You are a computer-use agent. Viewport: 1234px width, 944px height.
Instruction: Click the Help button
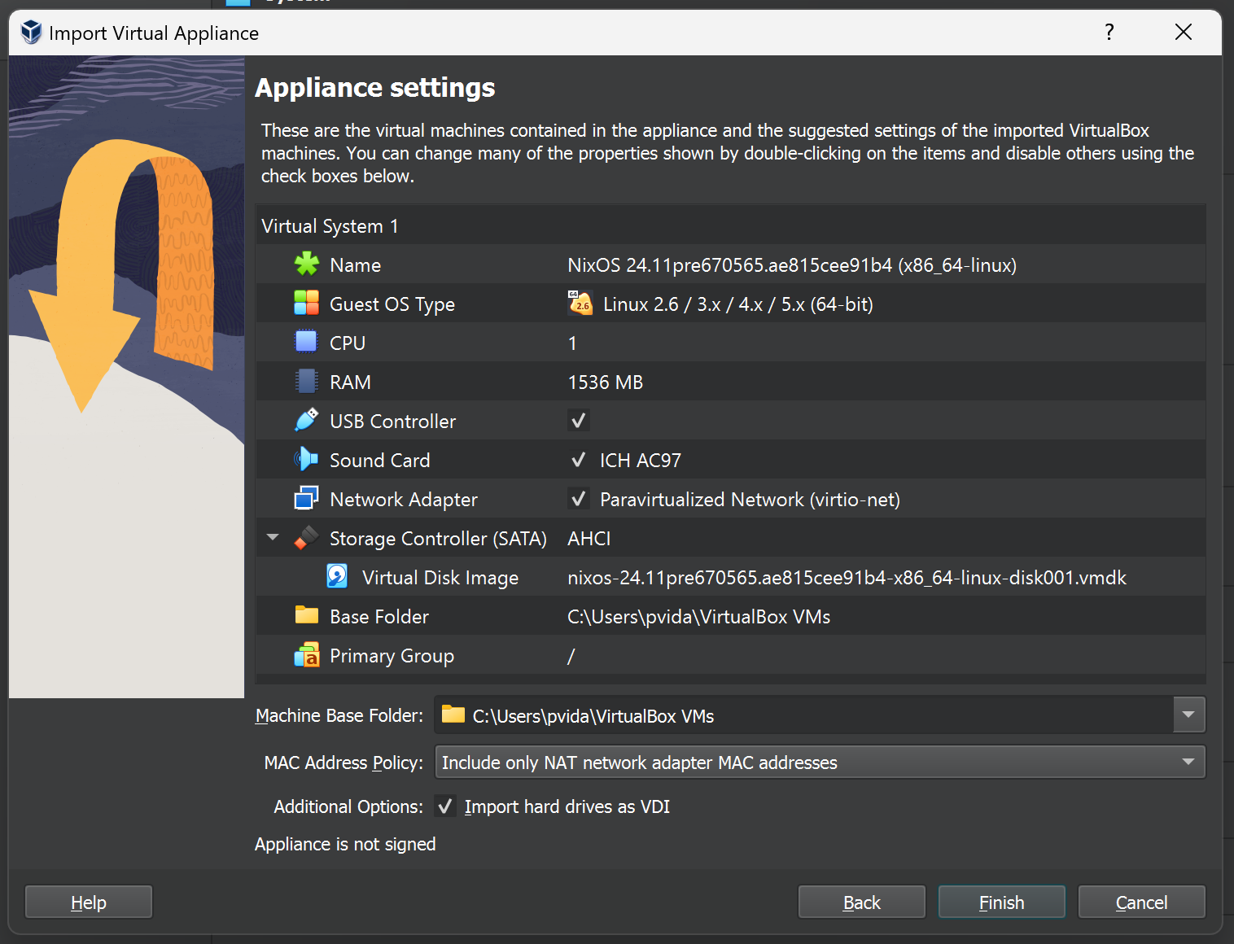[x=89, y=902]
